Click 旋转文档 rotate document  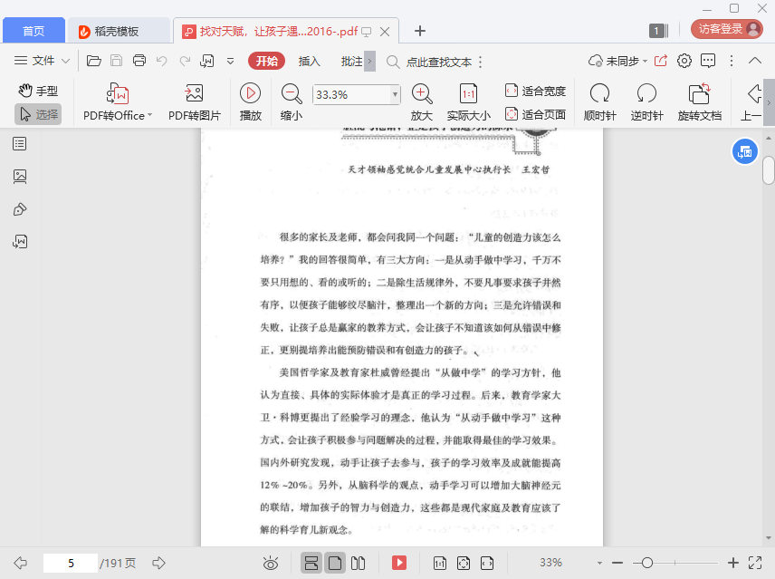699,102
